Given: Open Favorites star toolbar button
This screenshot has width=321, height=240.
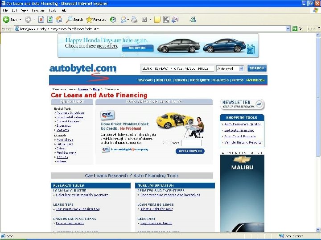Looking at the screenshot, I should (96, 20).
